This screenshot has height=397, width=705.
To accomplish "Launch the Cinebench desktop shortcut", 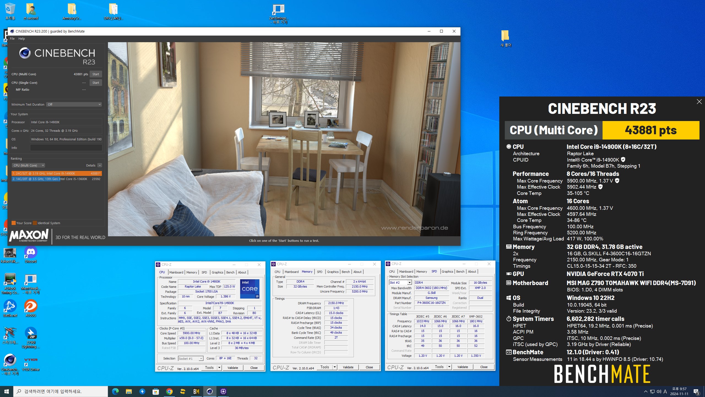I will 10,364.
